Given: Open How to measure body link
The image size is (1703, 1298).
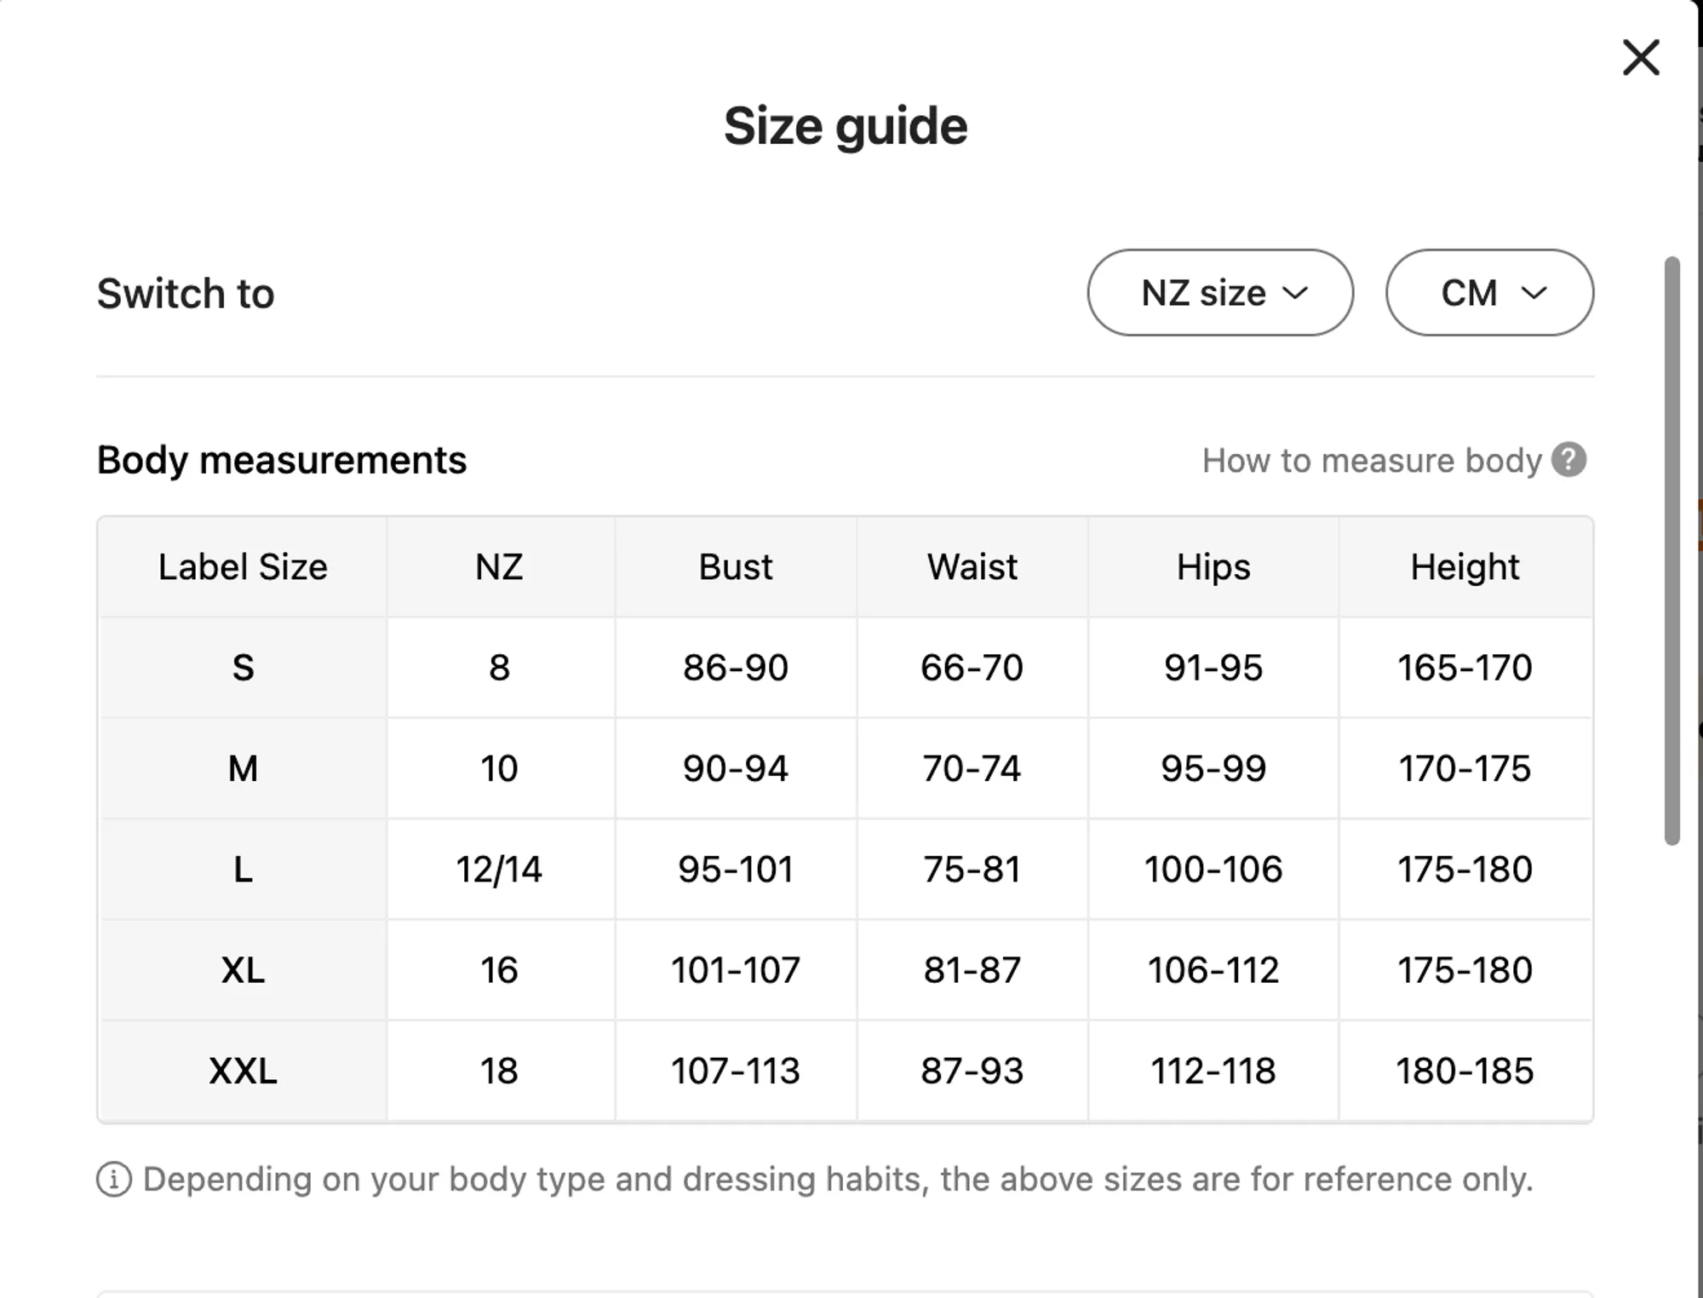Looking at the screenshot, I should pyautogui.click(x=1371, y=461).
